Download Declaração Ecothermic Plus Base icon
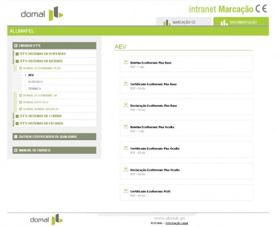The image size is (277, 227). 125,104
